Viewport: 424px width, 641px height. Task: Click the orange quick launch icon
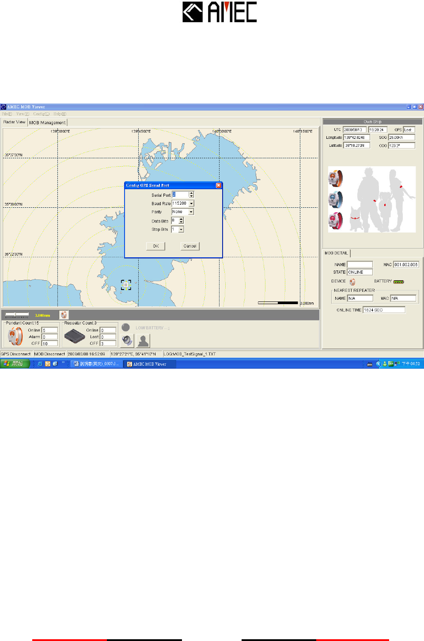point(48,364)
